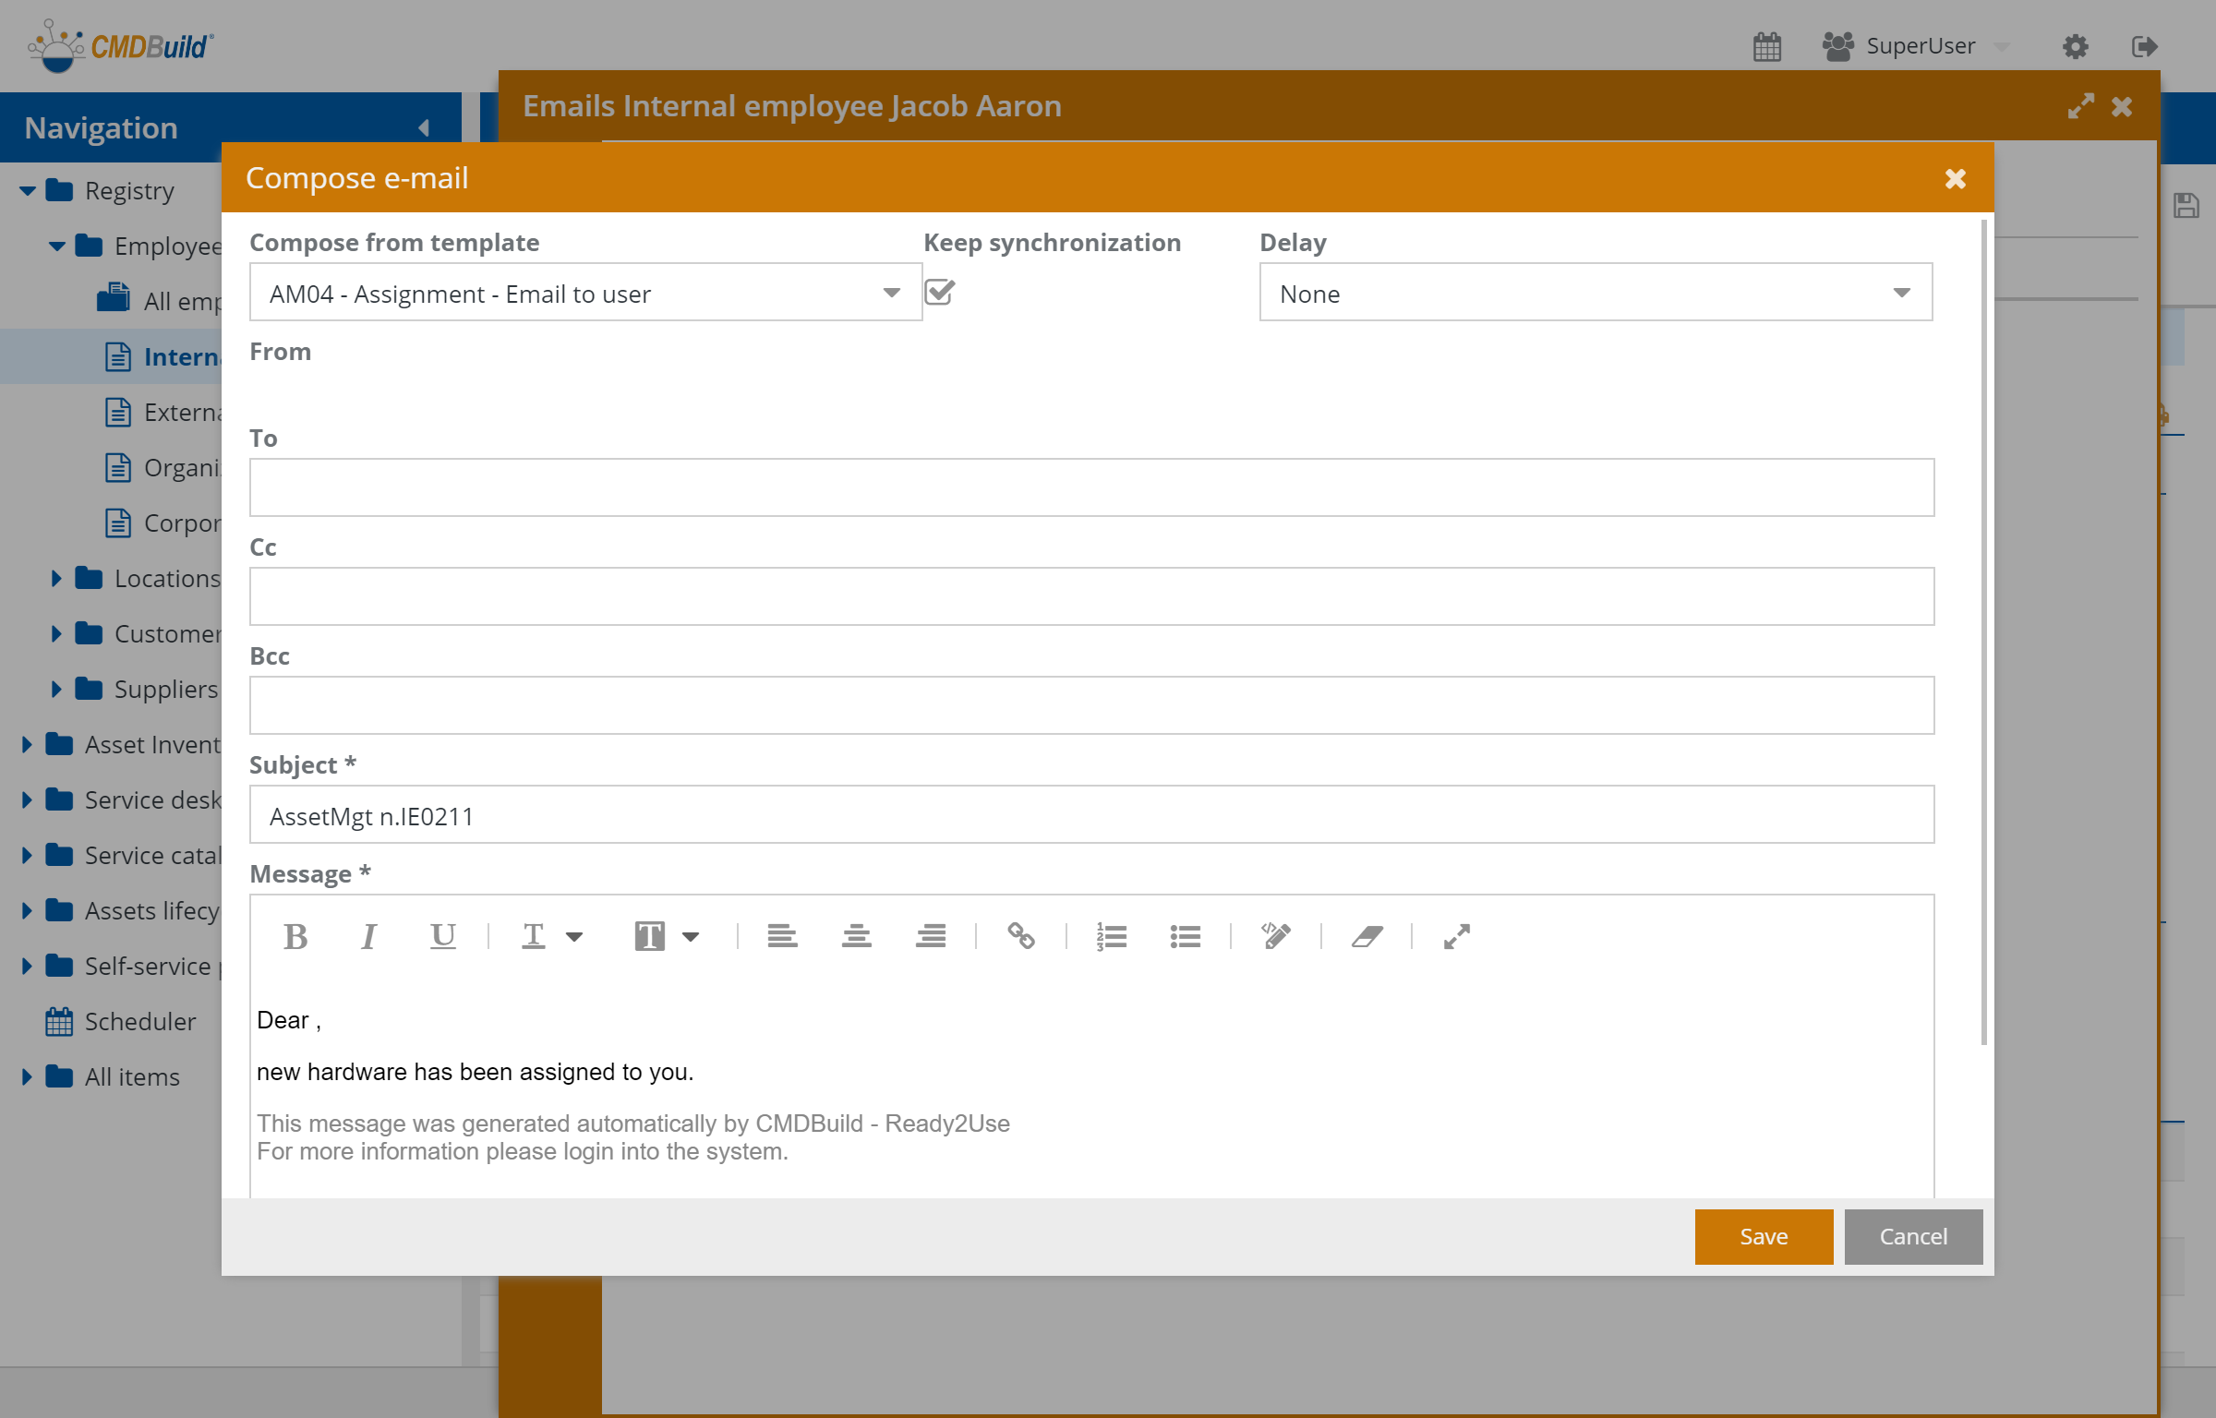Insert a bulleted list
Viewport: 2216px width, 1418px height.
pyautogui.click(x=1185, y=937)
